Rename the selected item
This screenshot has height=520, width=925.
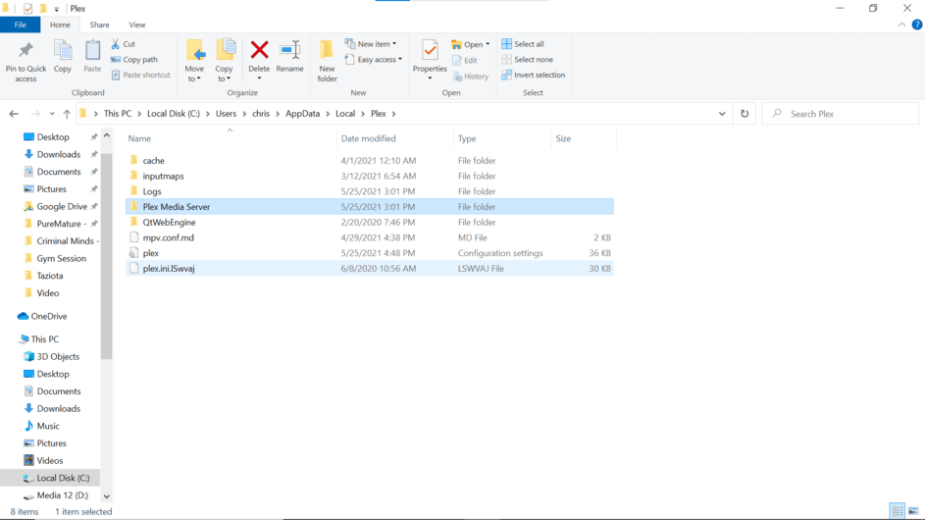point(289,57)
